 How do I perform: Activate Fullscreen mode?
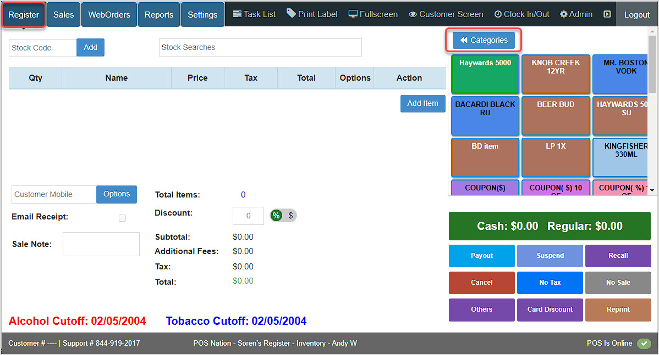pos(373,14)
